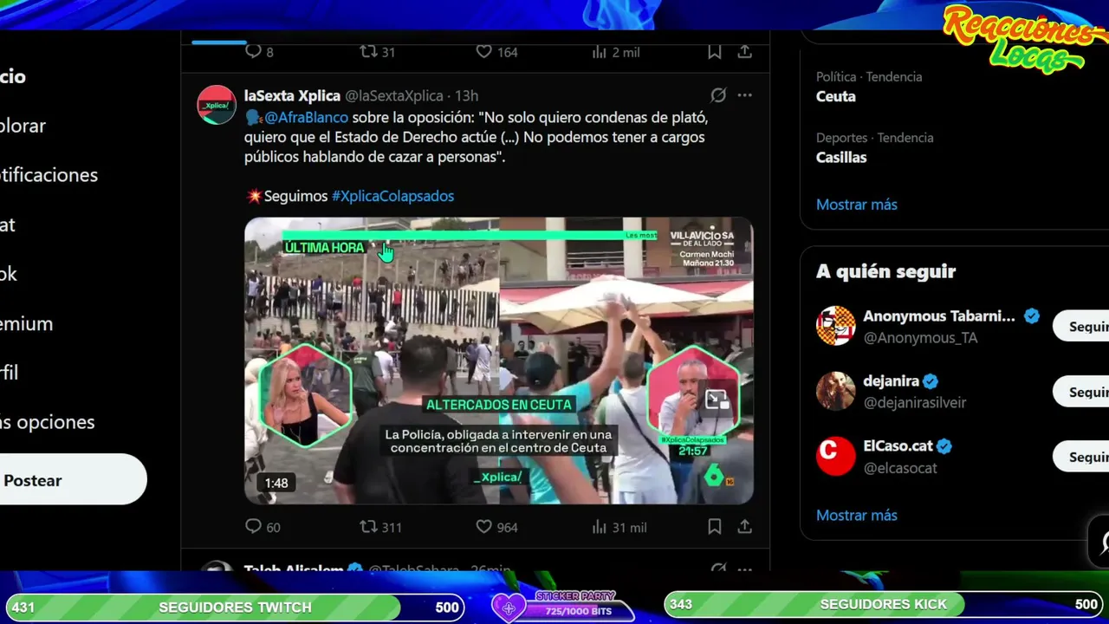Follow the ElCaso.cat account
This screenshot has height=624, width=1109.
click(1080, 457)
